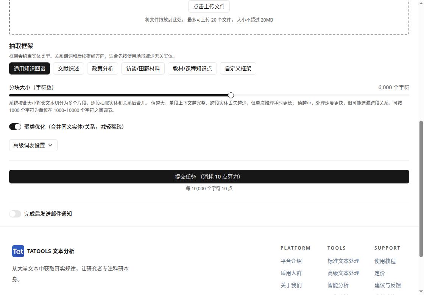
Task: Open the 适用人群 footer link
Action: click(291, 273)
